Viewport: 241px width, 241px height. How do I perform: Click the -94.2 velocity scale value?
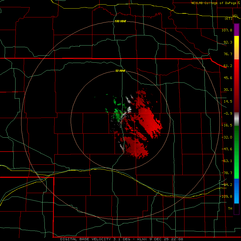[x=227, y=184]
